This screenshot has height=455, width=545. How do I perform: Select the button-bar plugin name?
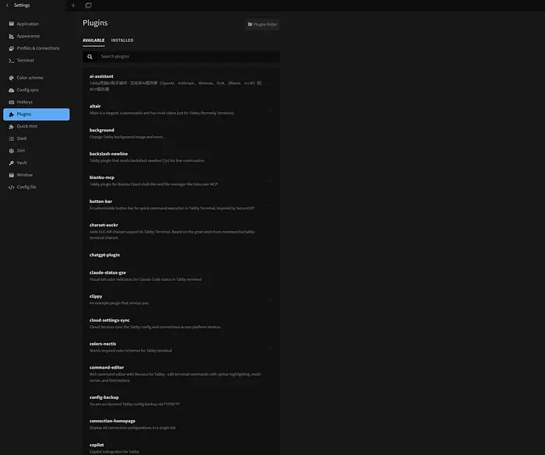tap(100, 201)
